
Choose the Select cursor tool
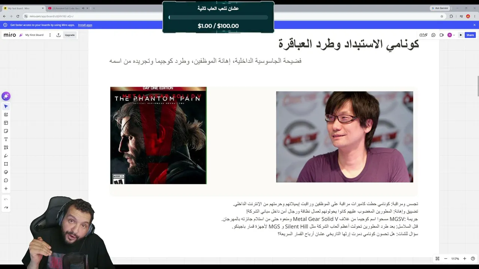pyautogui.click(x=6, y=106)
